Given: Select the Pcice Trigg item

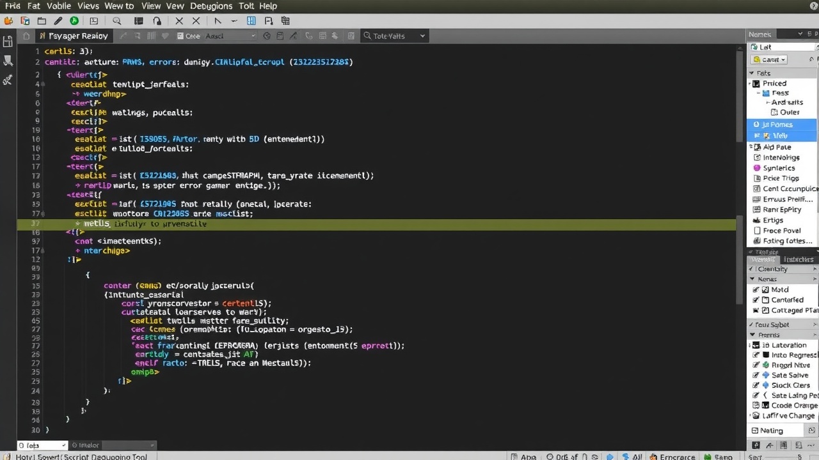Looking at the screenshot, I should pyautogui.click(x=781, y=178).
